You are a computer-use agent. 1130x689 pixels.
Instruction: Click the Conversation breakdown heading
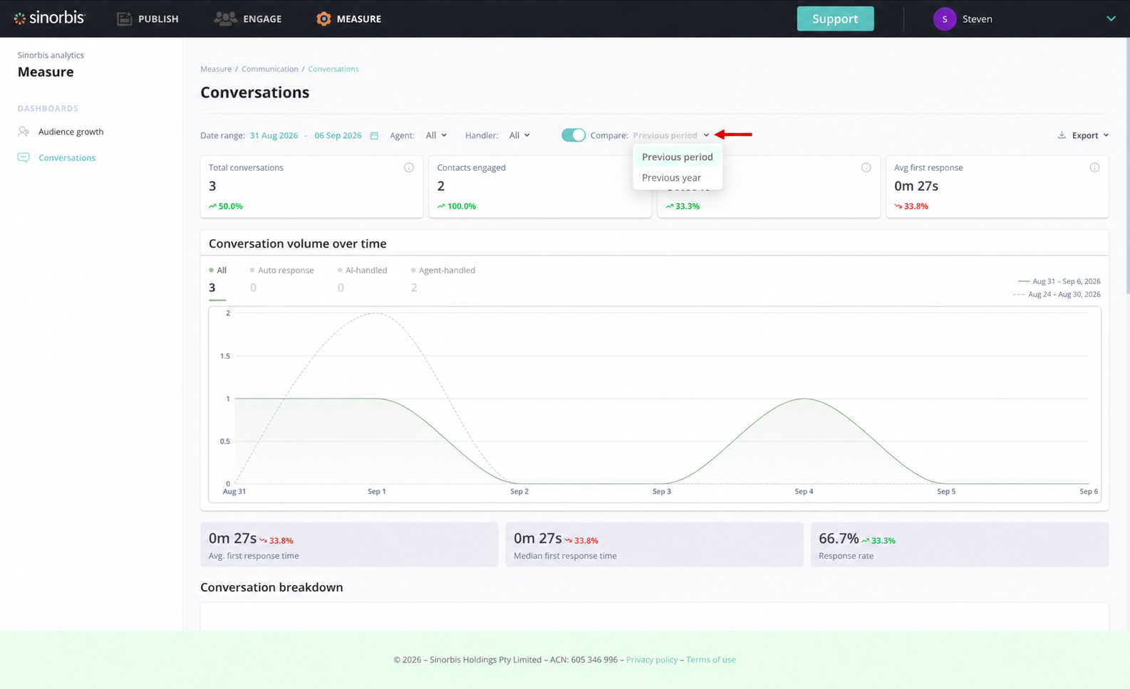(x=271, y=588)
